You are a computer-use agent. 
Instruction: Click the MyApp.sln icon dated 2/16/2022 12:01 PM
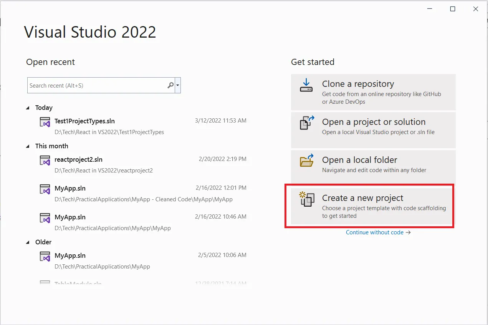coord(45,189)
